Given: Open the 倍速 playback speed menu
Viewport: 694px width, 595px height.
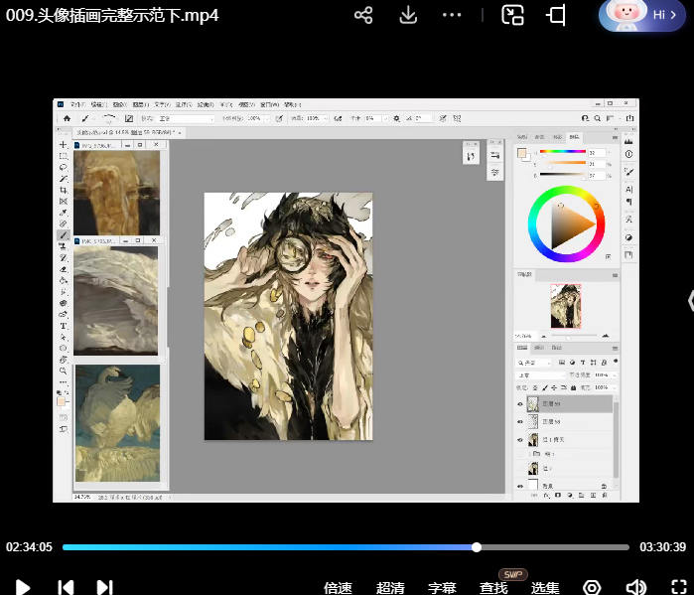Looking at the screenshot, I should 338,587.
